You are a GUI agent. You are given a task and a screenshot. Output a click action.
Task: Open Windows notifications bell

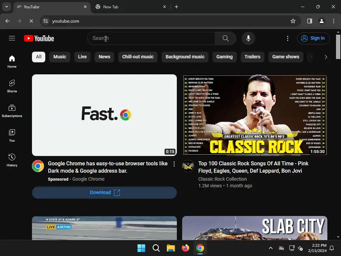(332, 248)
